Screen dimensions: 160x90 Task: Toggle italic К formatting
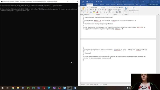[x=93, y=10]
